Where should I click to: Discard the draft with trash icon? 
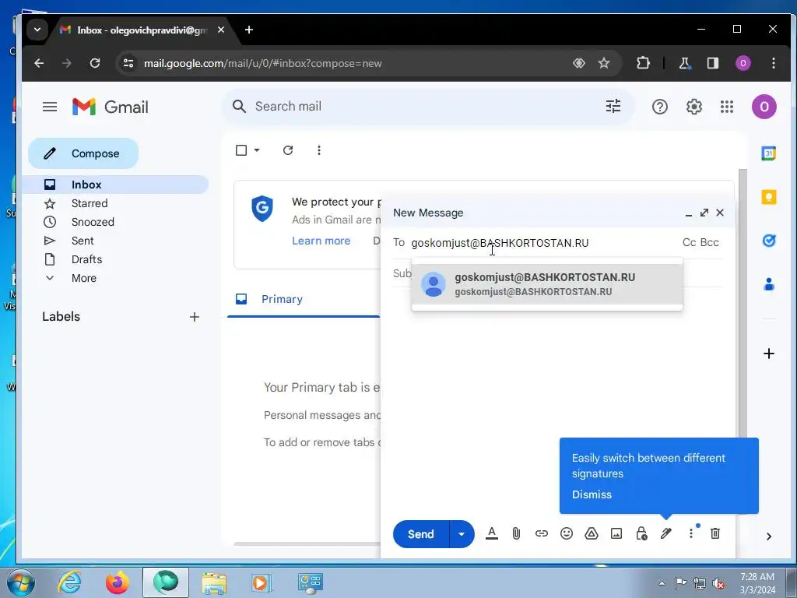click(715, 533)
